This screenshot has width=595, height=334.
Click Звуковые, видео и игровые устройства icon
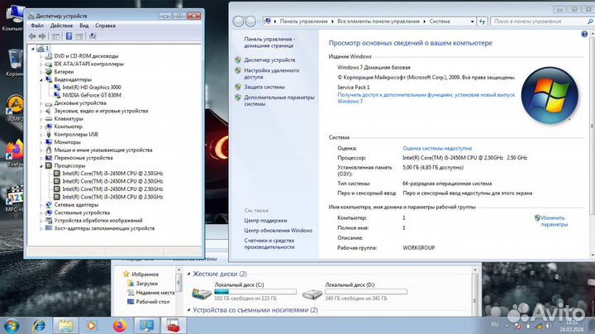coord(48,111)
